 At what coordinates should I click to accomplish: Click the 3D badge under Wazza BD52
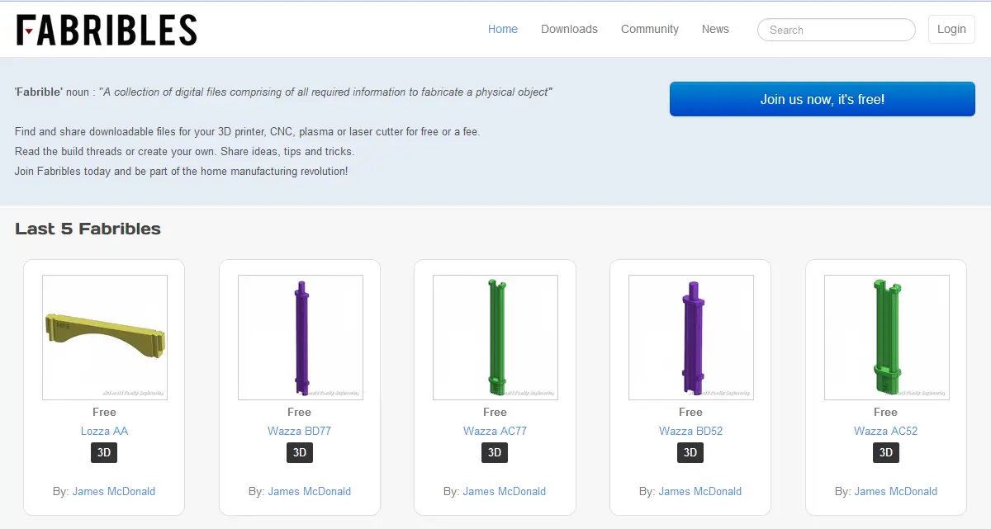click(x=690, y=452)
